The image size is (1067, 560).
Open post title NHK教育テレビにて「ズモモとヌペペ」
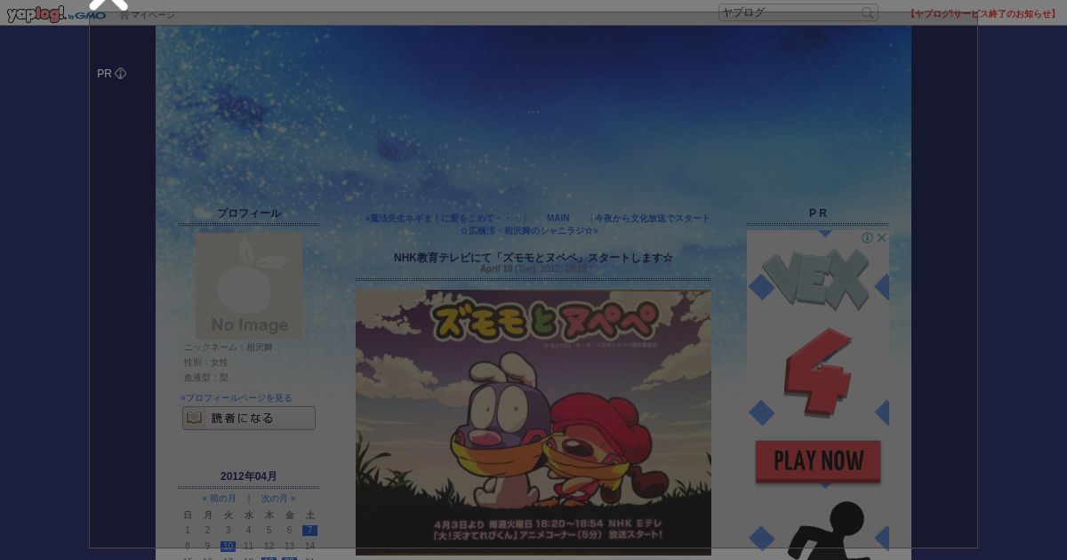coord(533,258)
